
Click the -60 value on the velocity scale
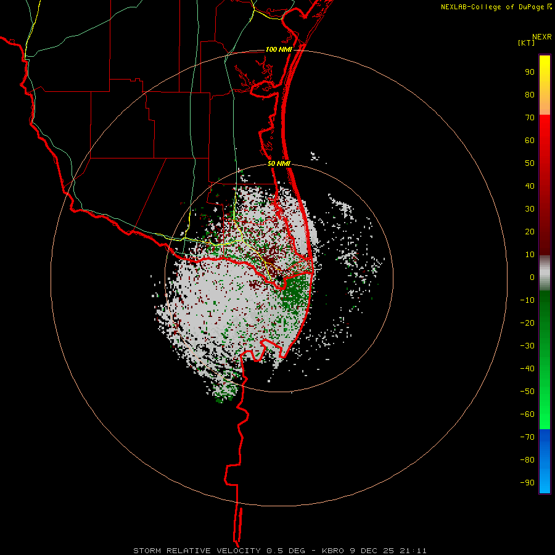coord(527,414)
